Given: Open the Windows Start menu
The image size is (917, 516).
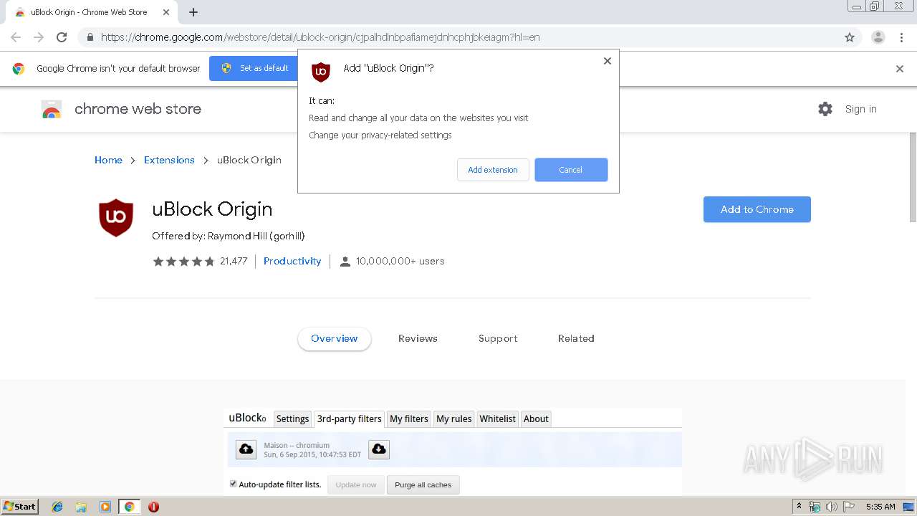Looking at the screenshot, I should click(x=19, y=507).
